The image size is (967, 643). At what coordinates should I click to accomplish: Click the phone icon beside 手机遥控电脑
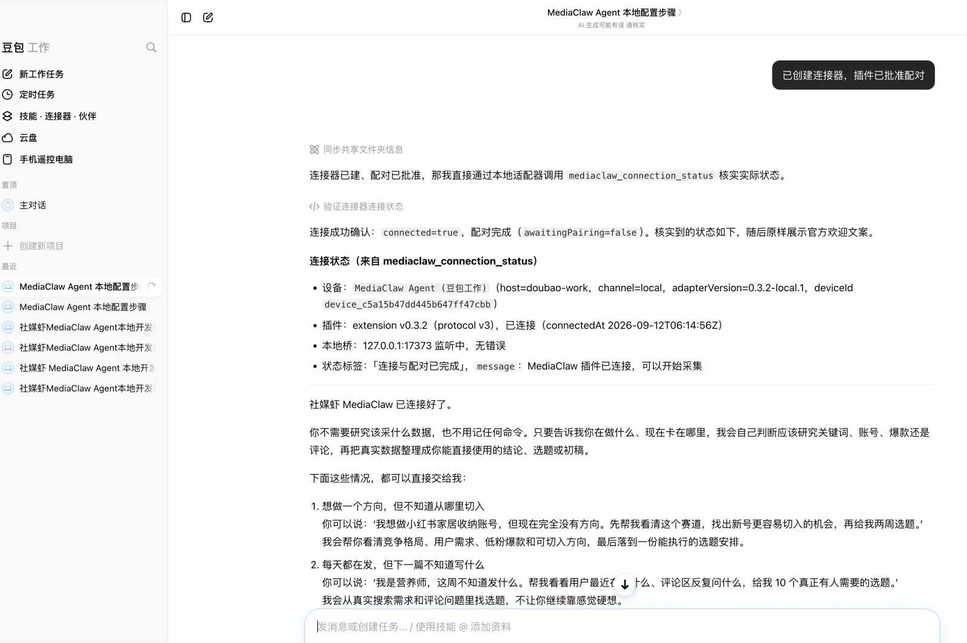tap(8, 160)
